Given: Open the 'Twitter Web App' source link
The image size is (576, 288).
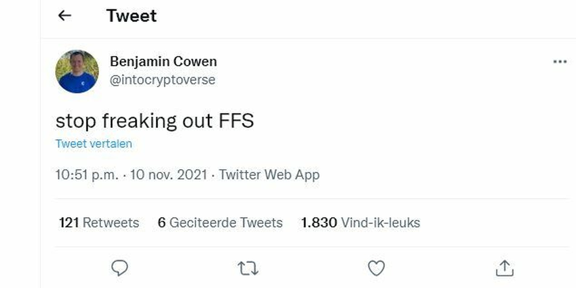Looking at the screenshot, I should click(269, 175).
